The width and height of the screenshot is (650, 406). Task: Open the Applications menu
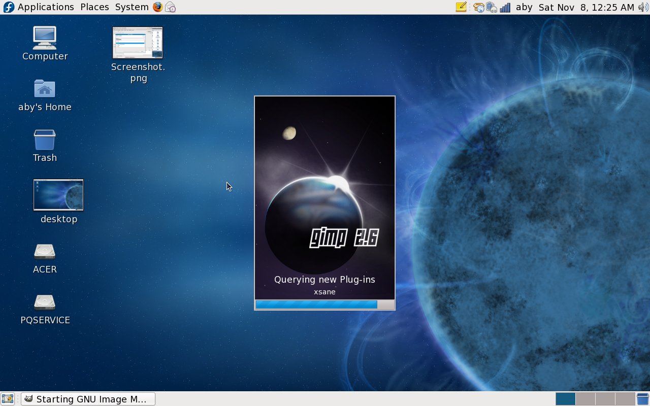pos(39,7)
